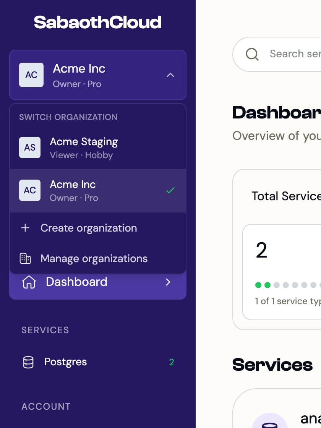Image resolution: width=321 pixels, height=428 pixels.
Task: Click the AC avatar in organization switcher header
Action: pyautogui.click(x=31, y=75)
